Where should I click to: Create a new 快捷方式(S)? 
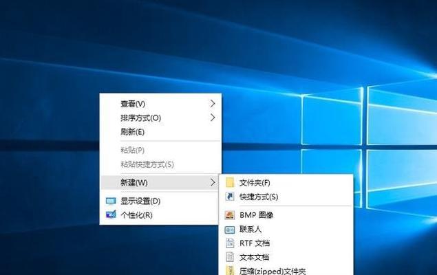(286, 197)
